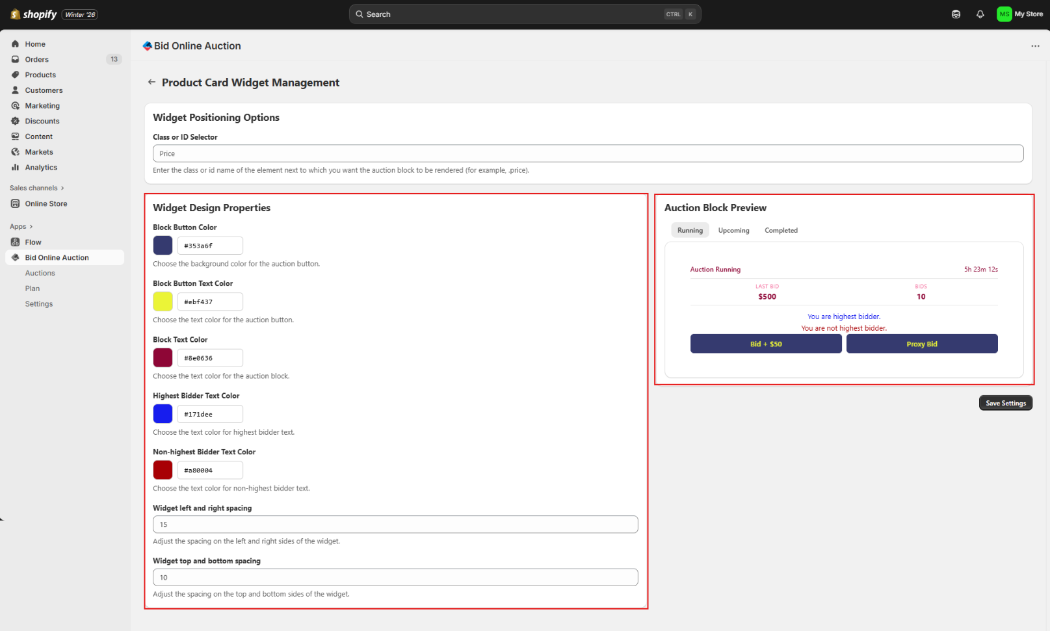Image resolution: width=1050 pixels, height=631 pixels.
Task: Click the Save Settings button
Action: (1005, 404)
